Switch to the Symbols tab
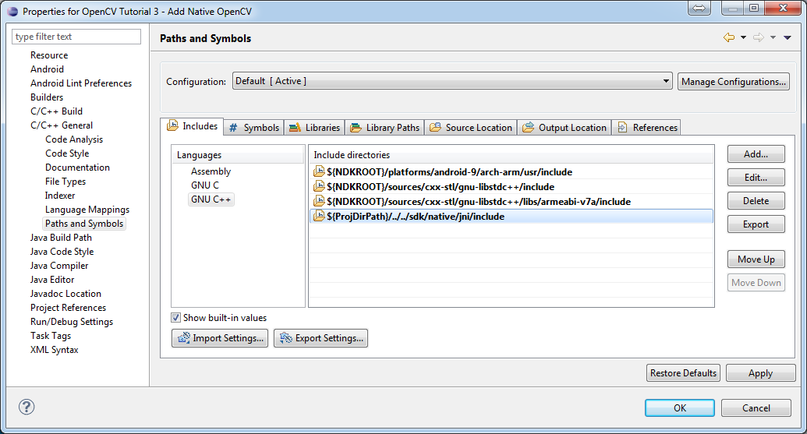This screenshot has width=807, height=434. point(253,128)
